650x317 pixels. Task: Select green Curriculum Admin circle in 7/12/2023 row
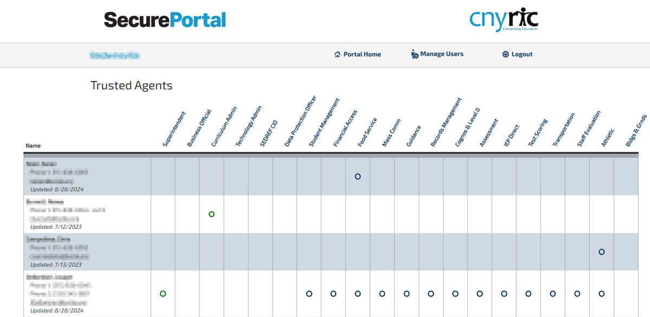point(212,214)
